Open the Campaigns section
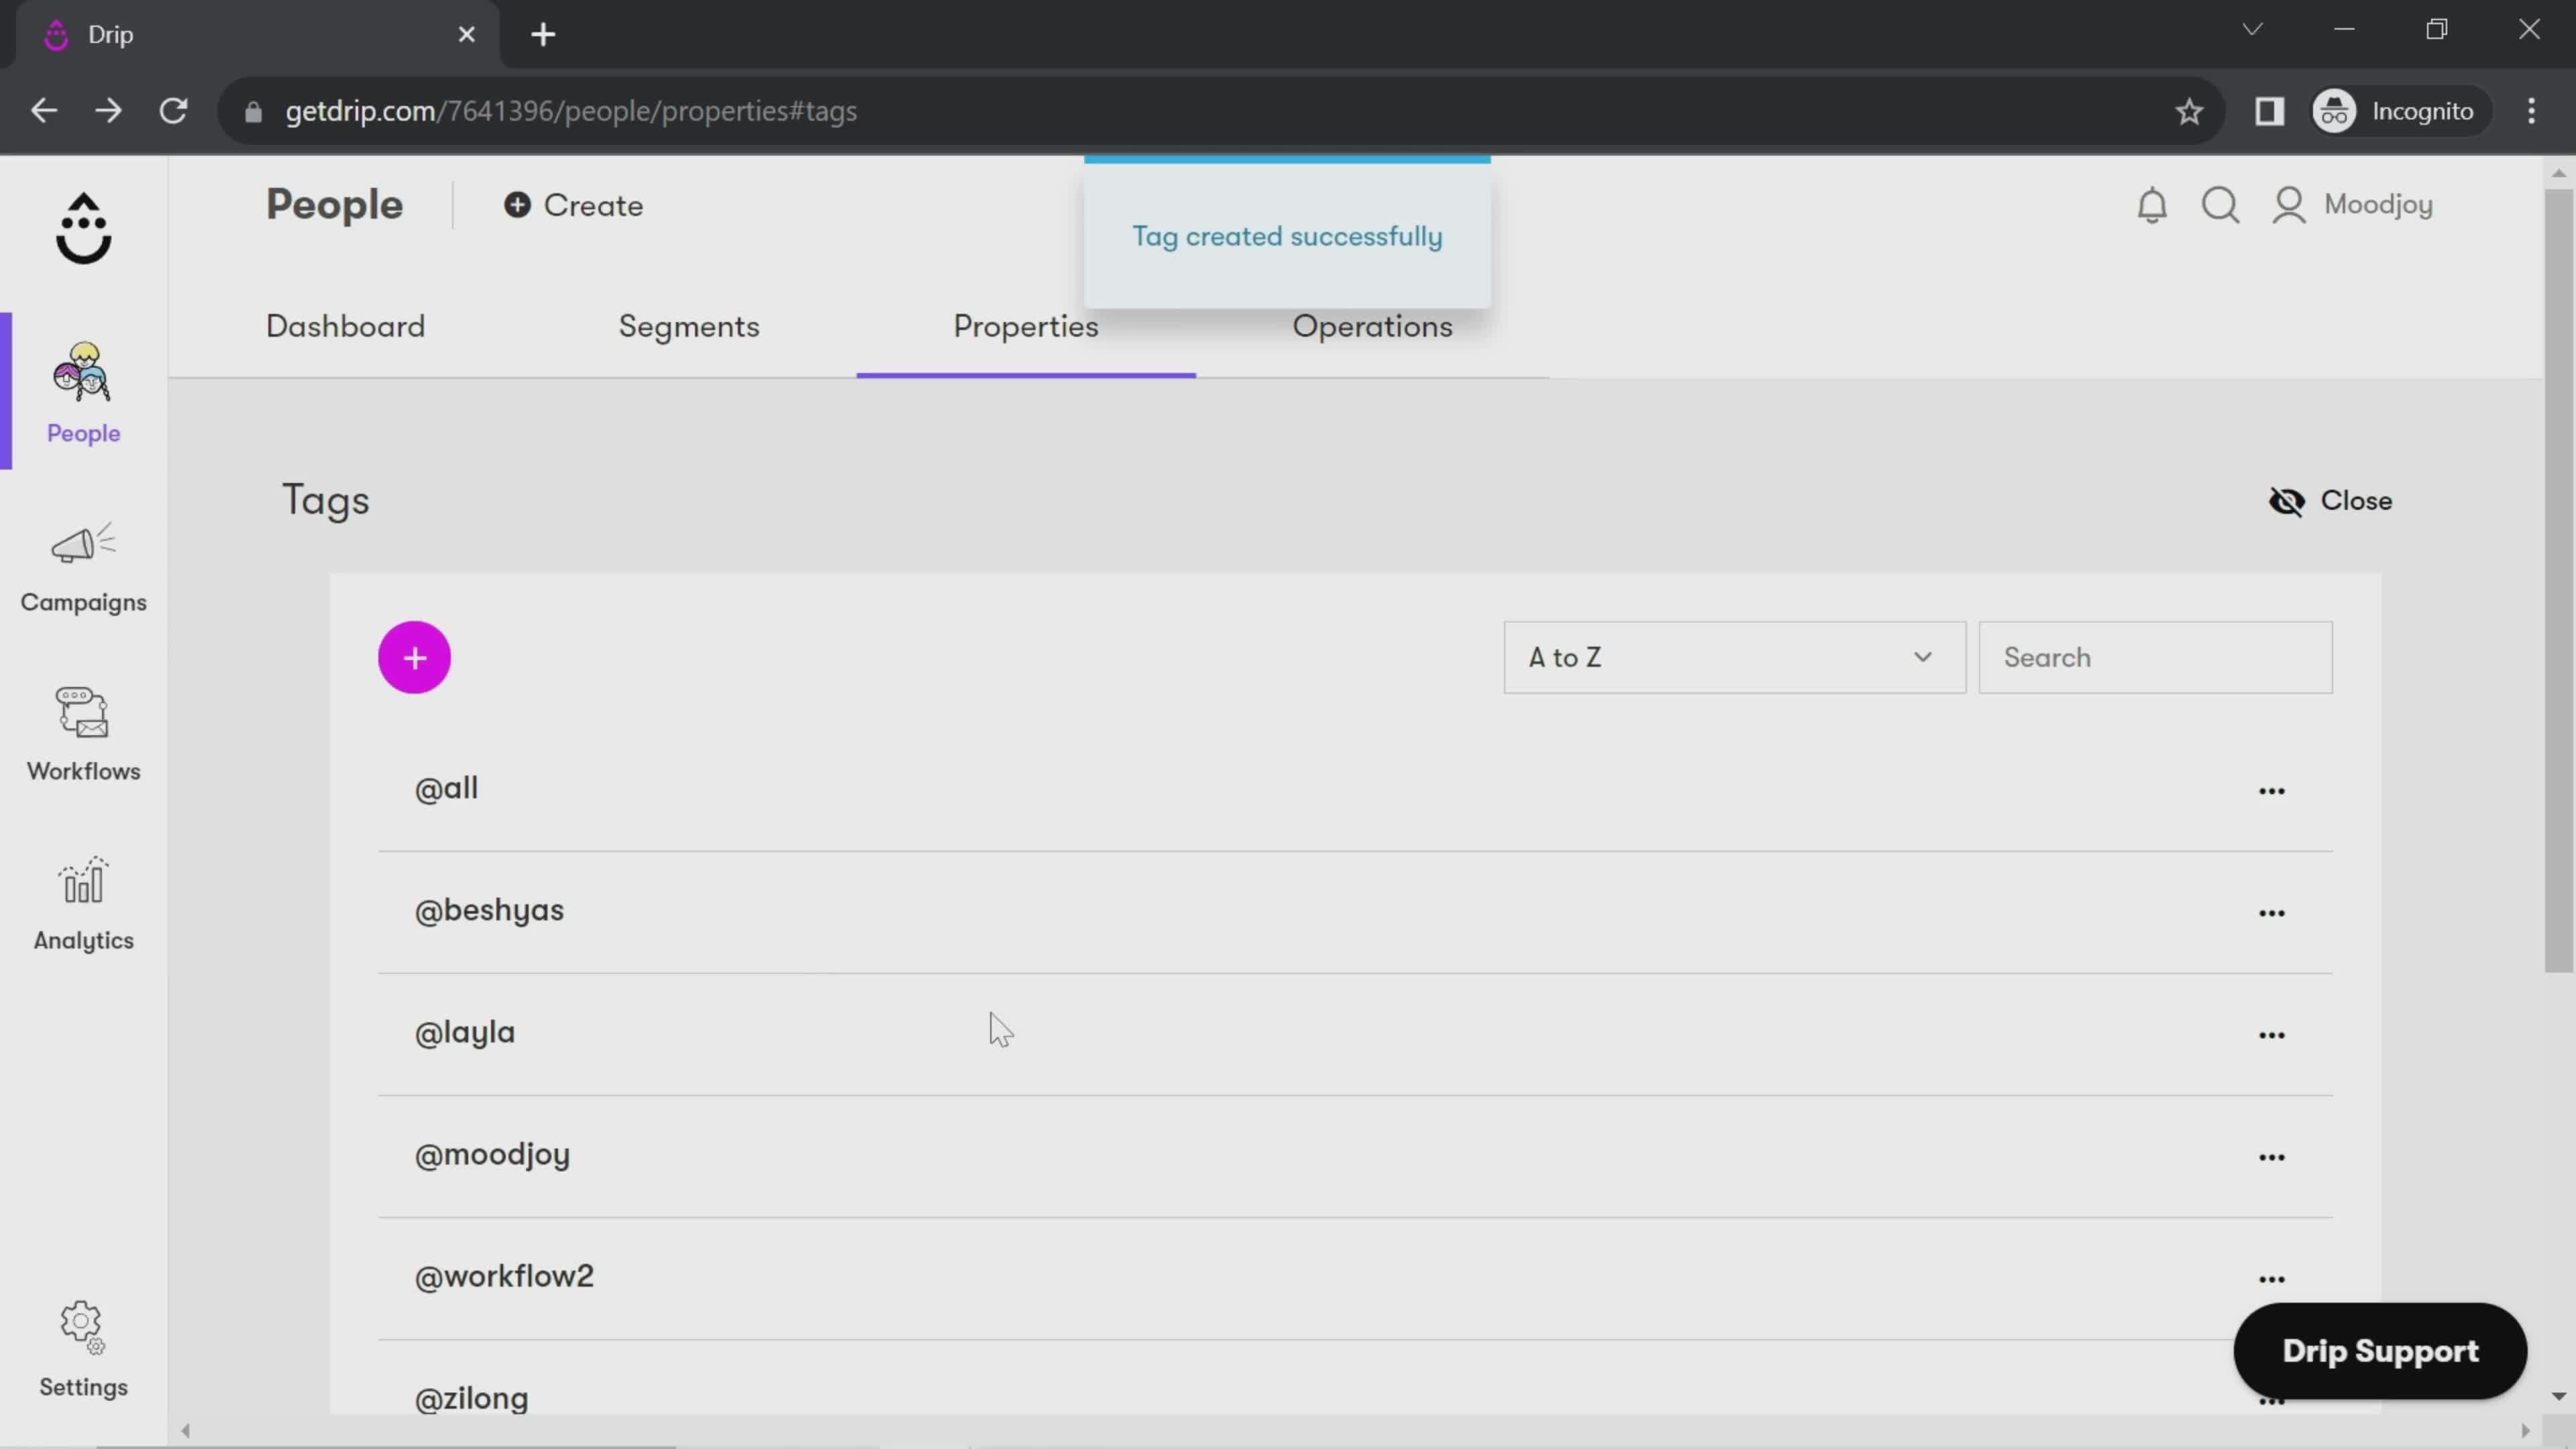The image size is (2576, 1449). tap(83, 563)
